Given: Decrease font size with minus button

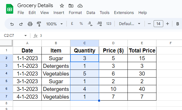Looking at the screenshot, I should (149, 24).
